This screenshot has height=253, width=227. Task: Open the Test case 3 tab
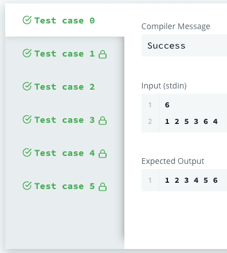point(65,120)
